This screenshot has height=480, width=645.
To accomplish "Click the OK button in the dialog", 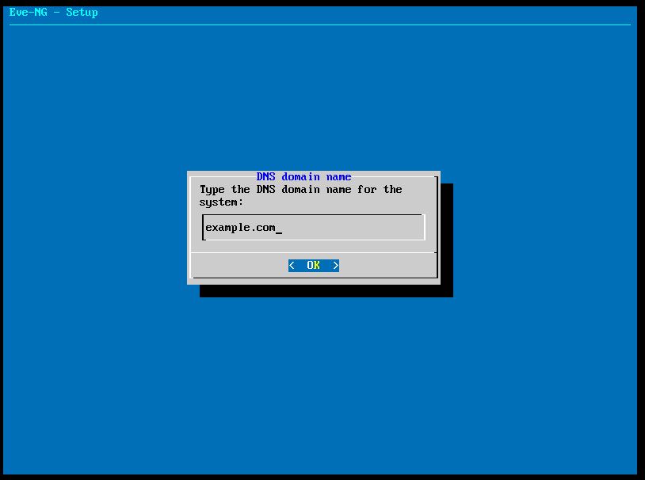I will [314, 265].
